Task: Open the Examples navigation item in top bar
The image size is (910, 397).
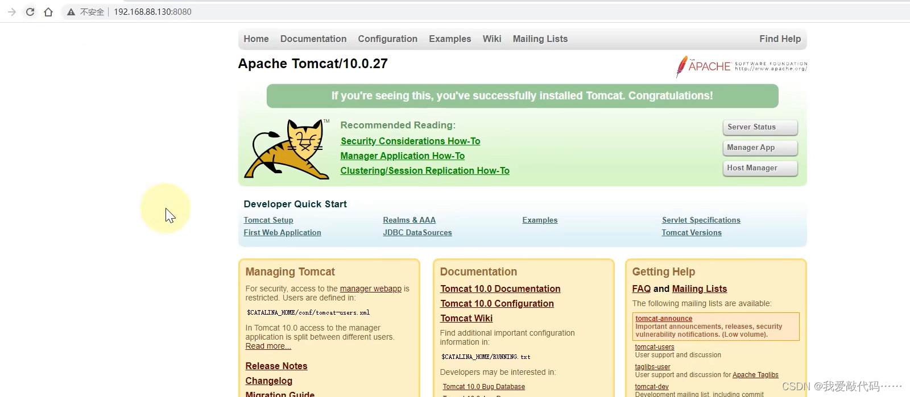Action: tap(450, 39)
